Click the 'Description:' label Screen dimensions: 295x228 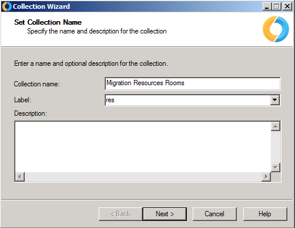pos(31,113)
